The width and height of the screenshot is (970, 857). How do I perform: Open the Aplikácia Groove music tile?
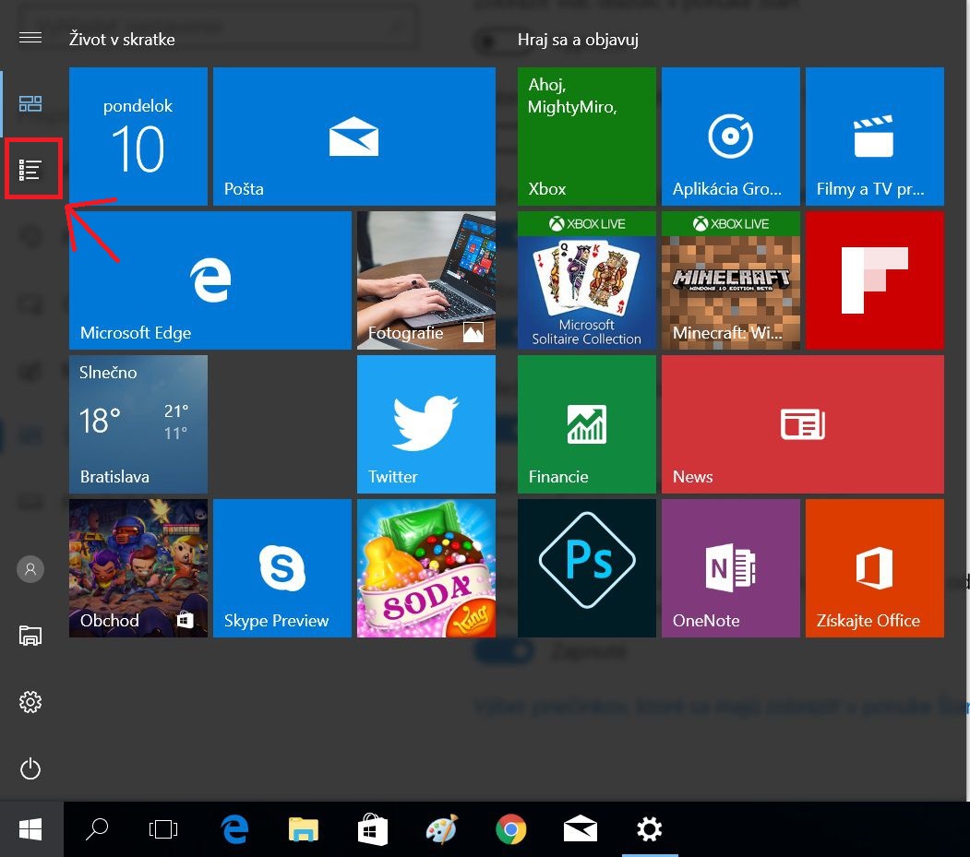pos(731,136)
